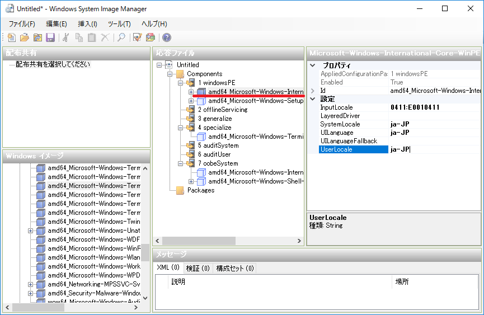
Task: Click the Open answer file toolbar icon
Action: pyautogui.click(x=25, y=37)
